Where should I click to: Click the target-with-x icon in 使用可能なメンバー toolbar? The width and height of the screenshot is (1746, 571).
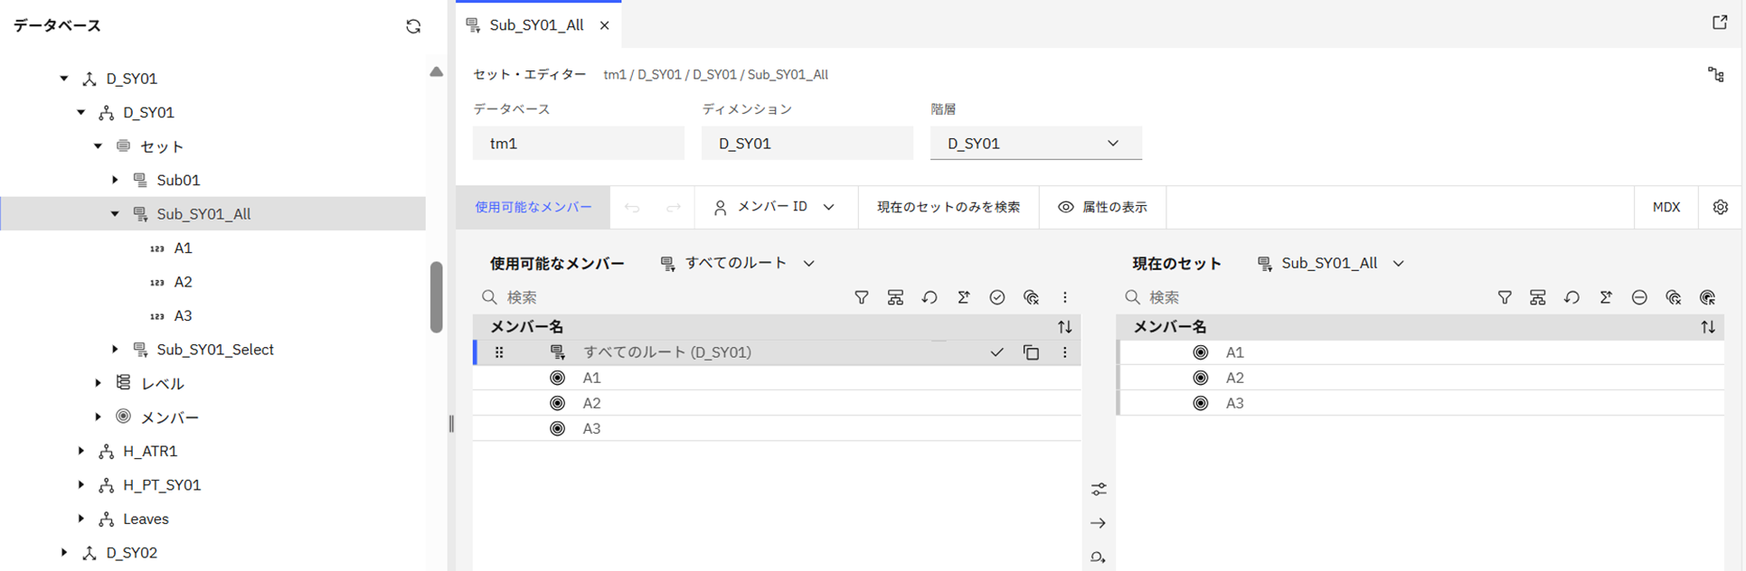1031,297
